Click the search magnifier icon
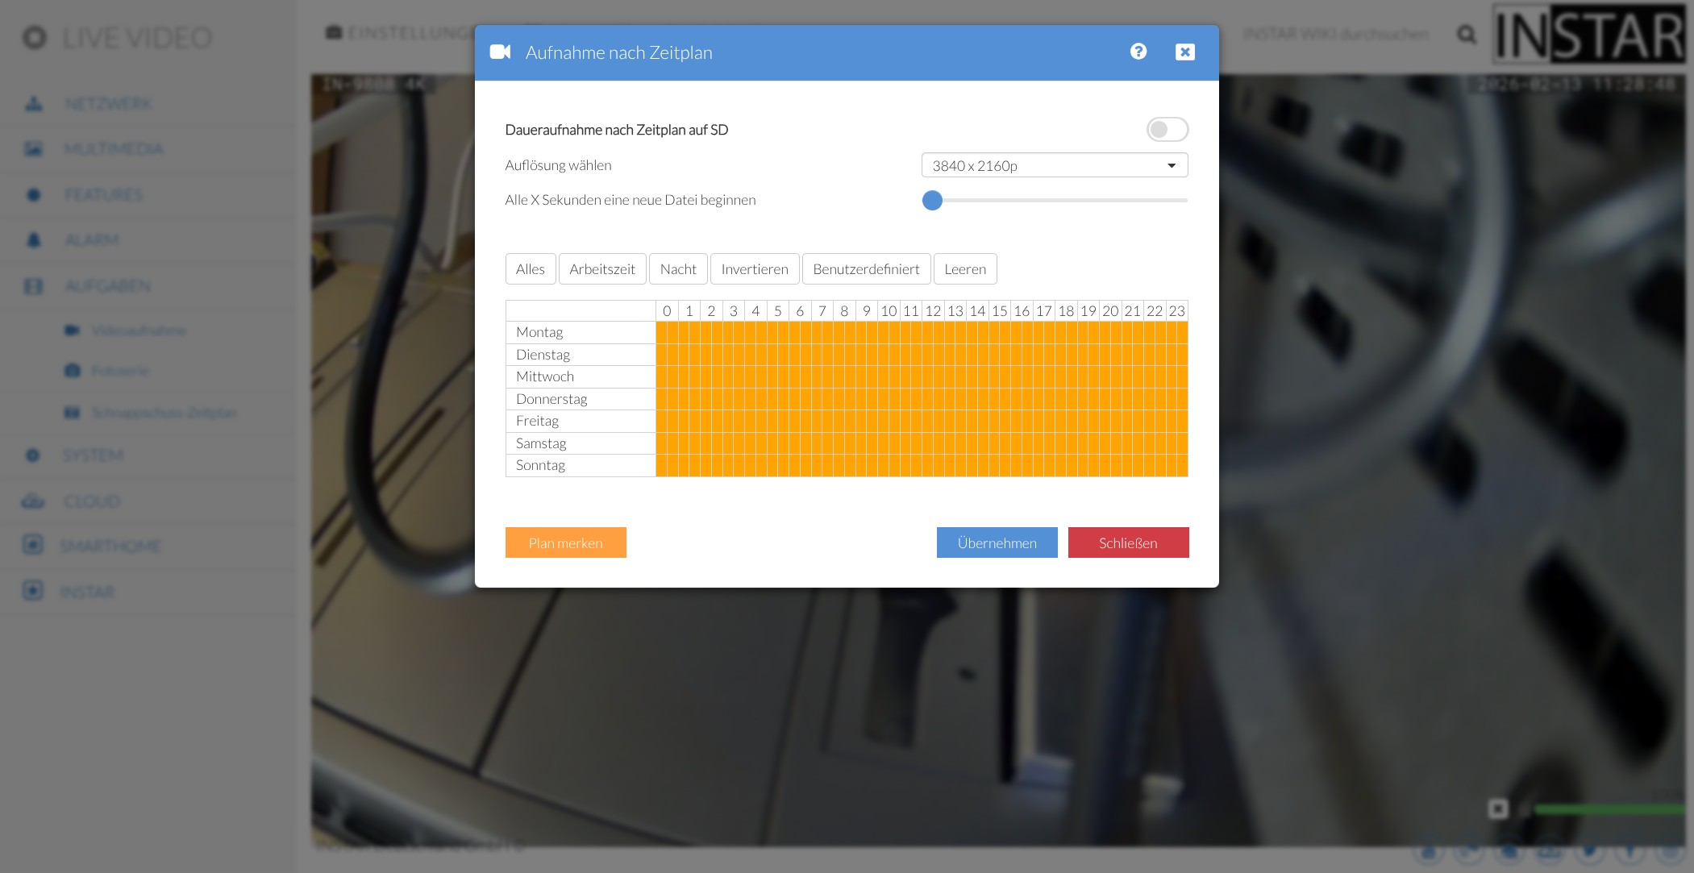The image size is (1694, 873). [x=1467, y=35]
